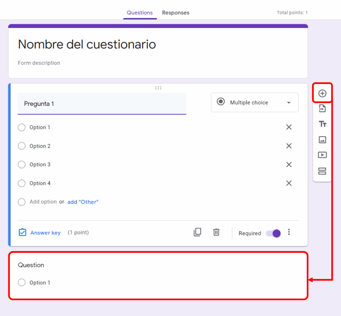Screen dimensions: 341x316
Task: Select the Option 2 radio button
Action: click(x=22, y=146)
